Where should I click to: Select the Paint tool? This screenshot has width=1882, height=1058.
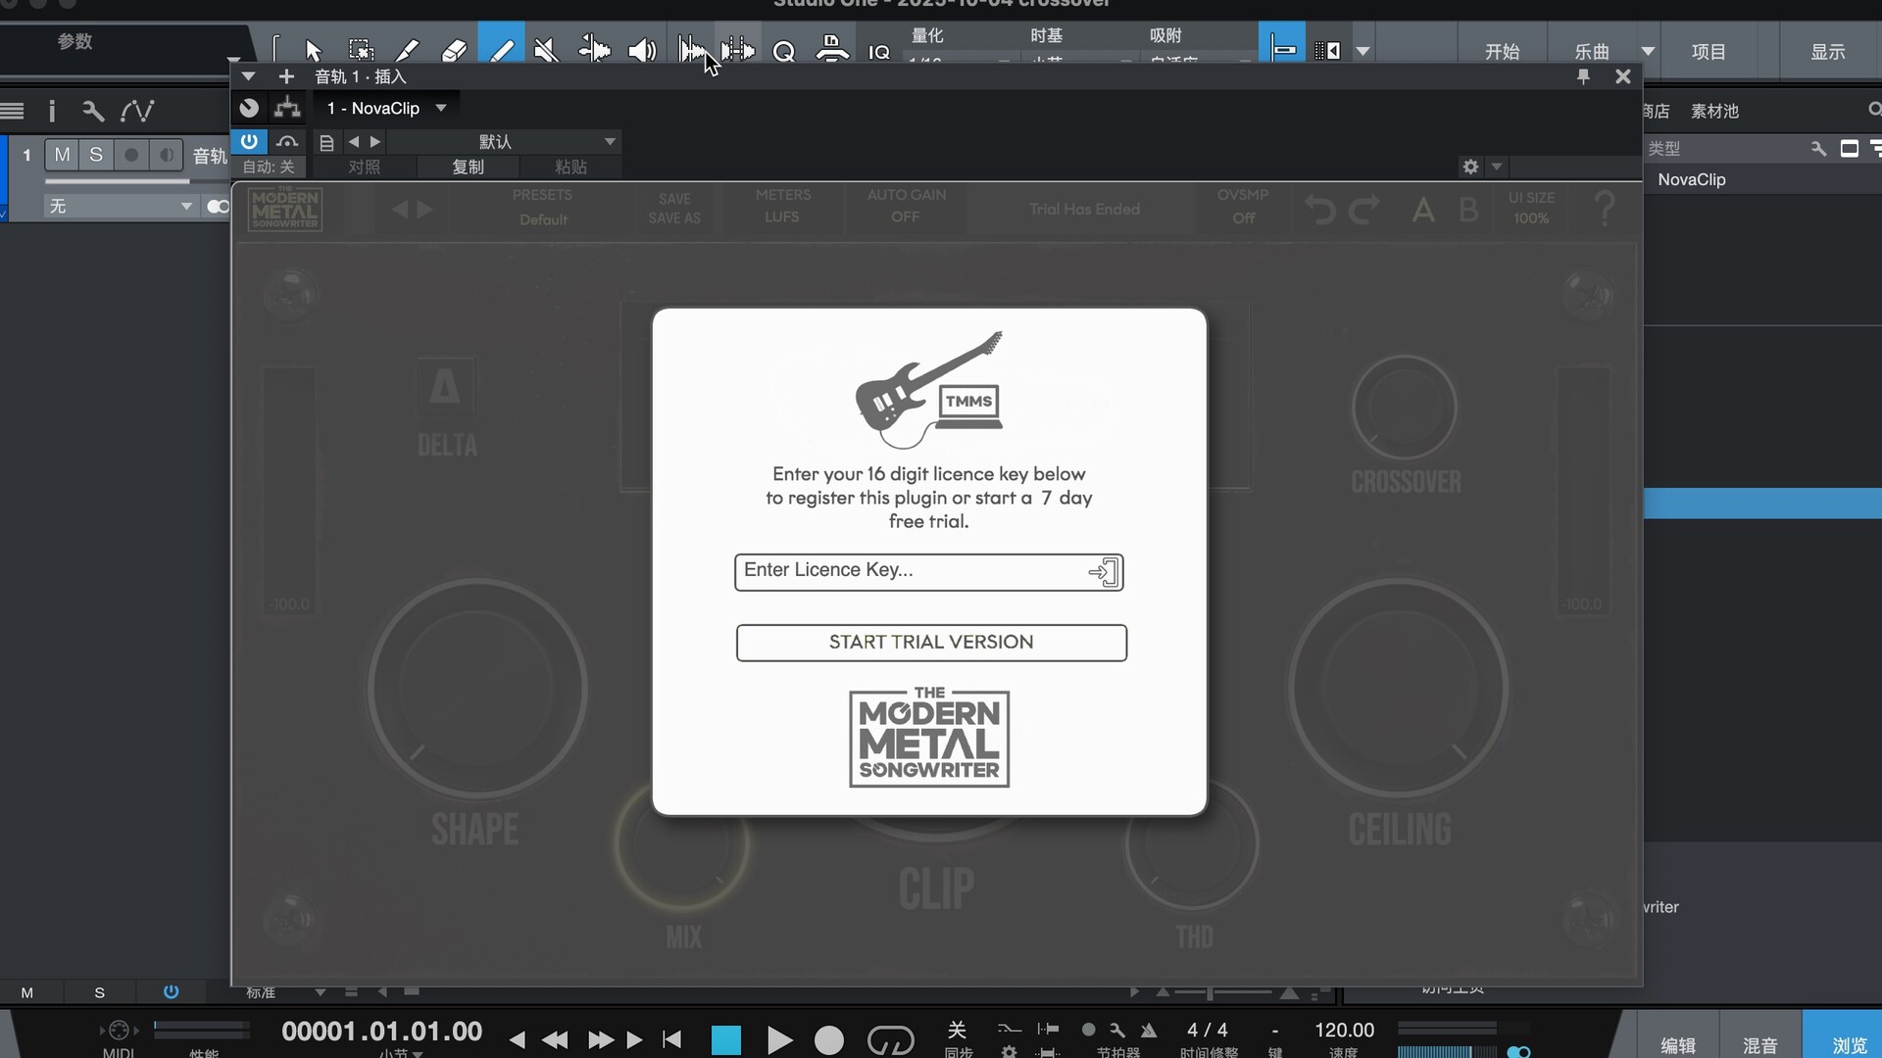pos(501,50)
